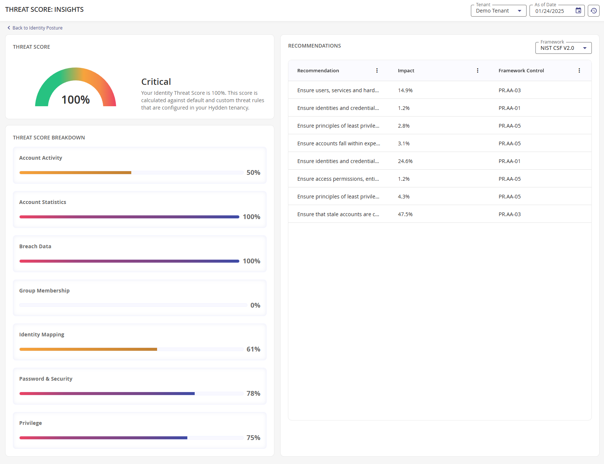Viewport: 604px width, 464px height.
Task: Open the Group Membership card title
Action: click(44, 291)
